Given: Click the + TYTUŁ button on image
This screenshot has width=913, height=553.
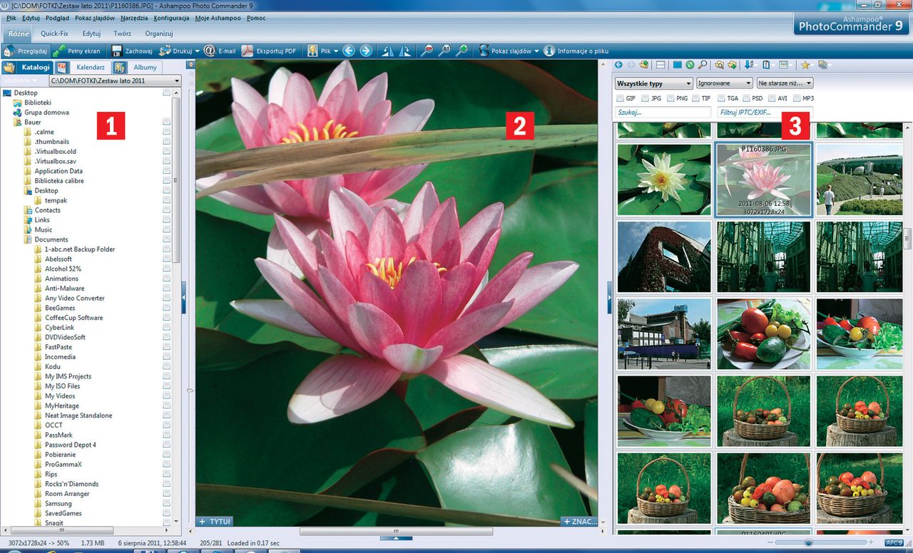Looking at the screenshot, I should tap(215, 522).
